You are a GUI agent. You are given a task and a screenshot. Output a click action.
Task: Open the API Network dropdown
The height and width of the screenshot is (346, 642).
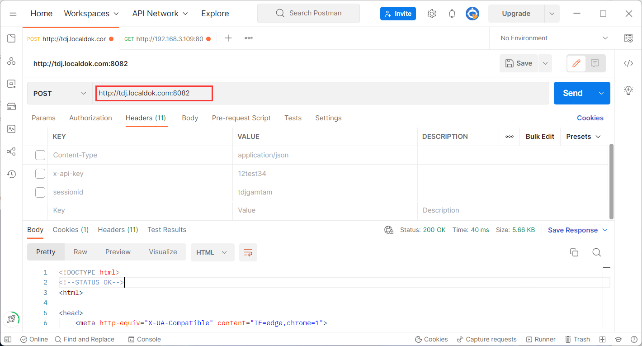click(160, 14)
